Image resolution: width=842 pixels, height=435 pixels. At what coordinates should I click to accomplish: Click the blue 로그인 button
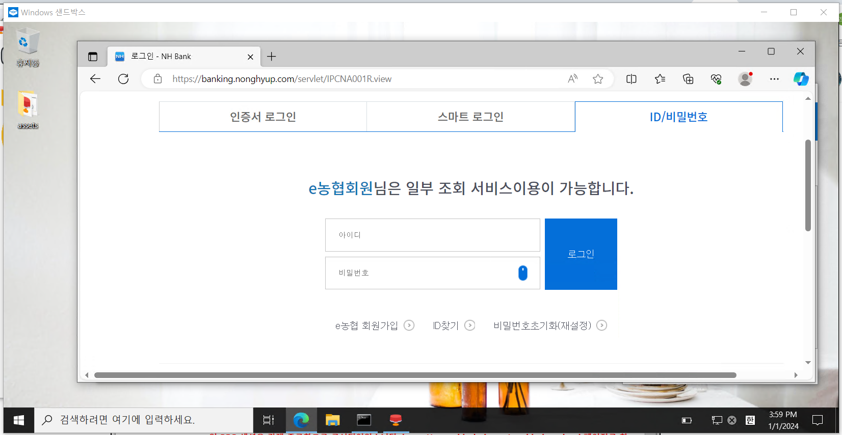tap(581, 254)
